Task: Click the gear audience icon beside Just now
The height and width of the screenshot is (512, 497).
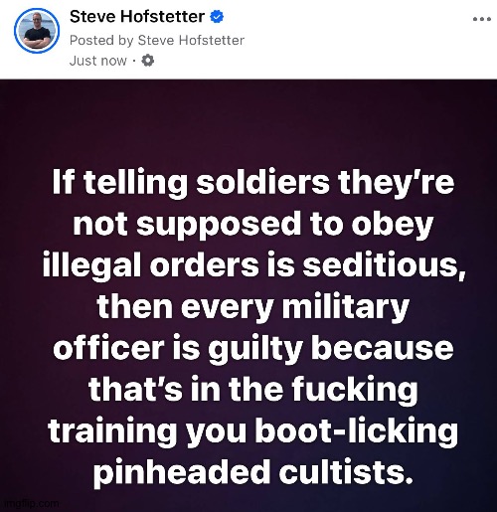Action: tap(148, 61)
